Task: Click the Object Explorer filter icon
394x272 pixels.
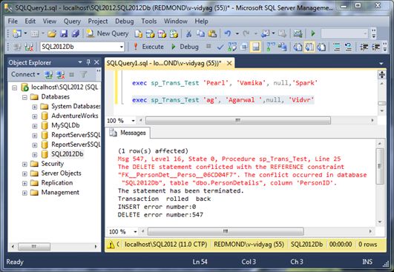Action: pos(83,74)
